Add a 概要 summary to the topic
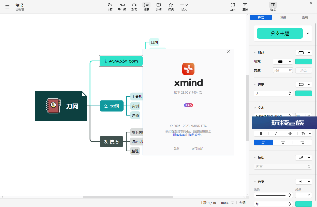Viewport: 317px width, 207px height. 146,7
